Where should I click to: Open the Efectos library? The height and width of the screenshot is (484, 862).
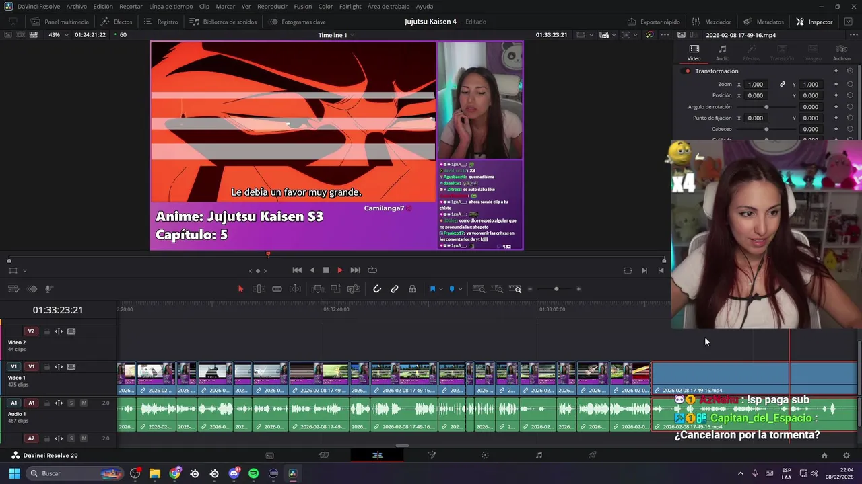(x=117, y=22)
